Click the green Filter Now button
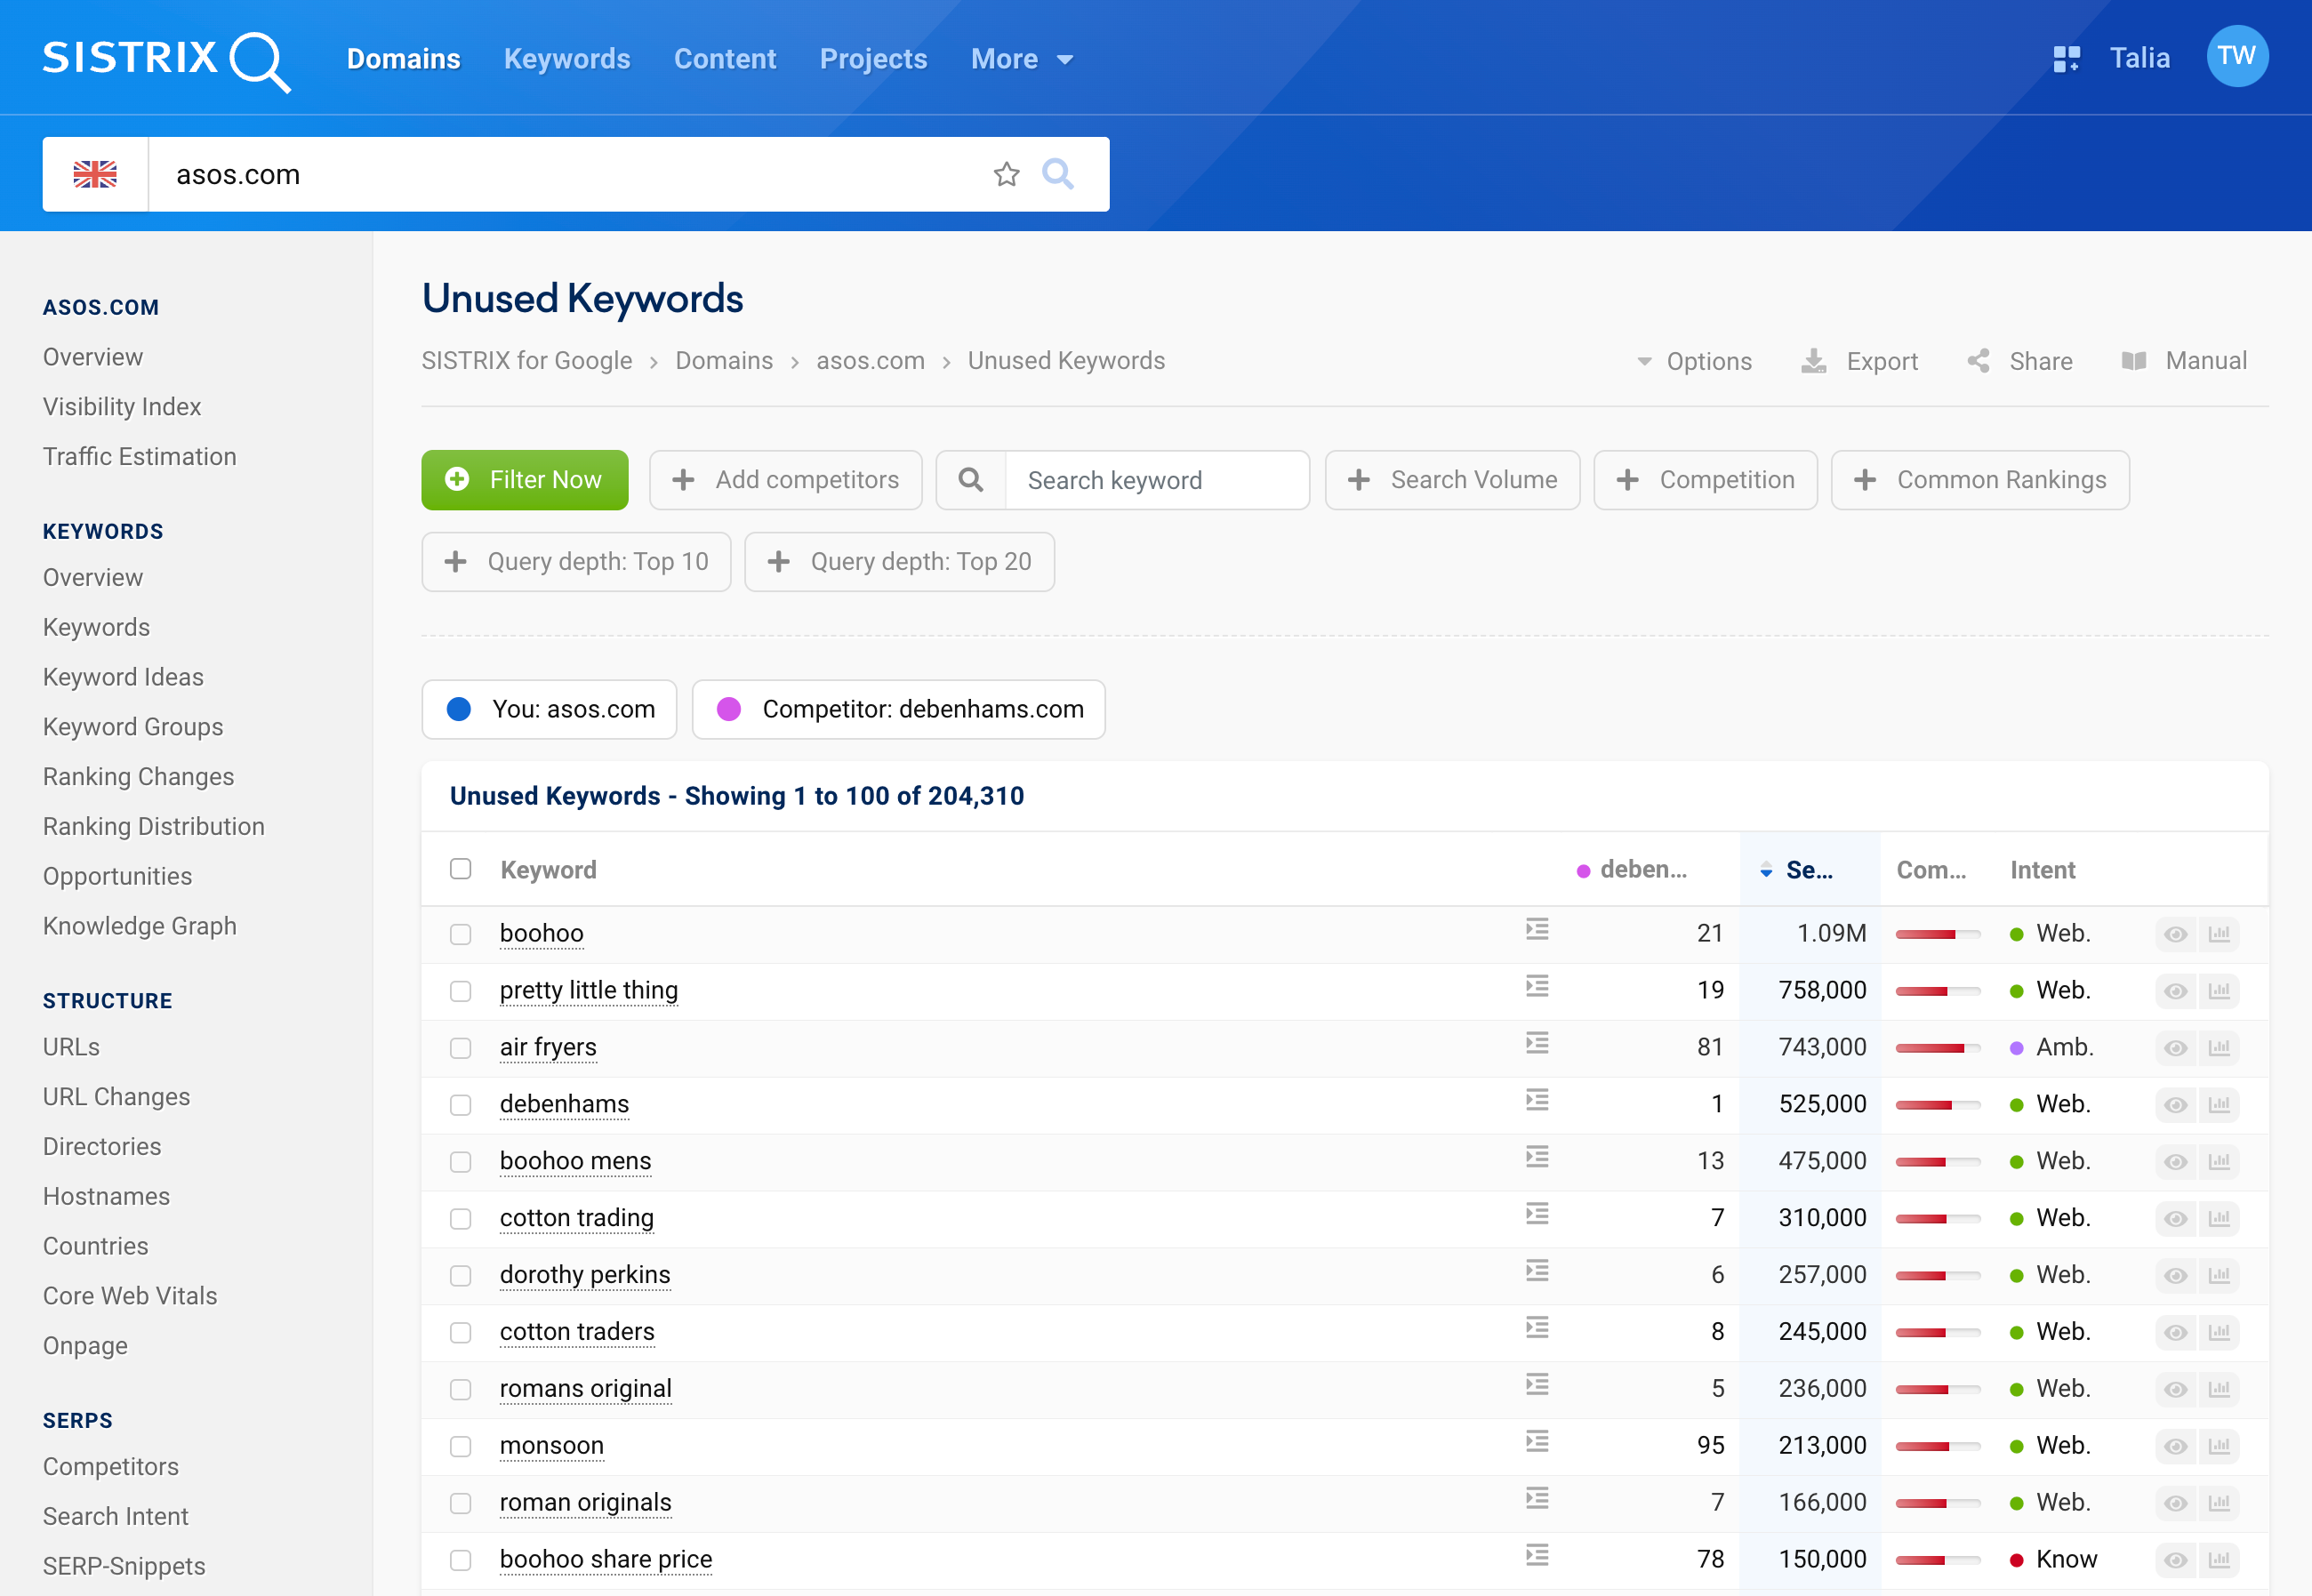2312x1596 pixels. tap(525, 480)
